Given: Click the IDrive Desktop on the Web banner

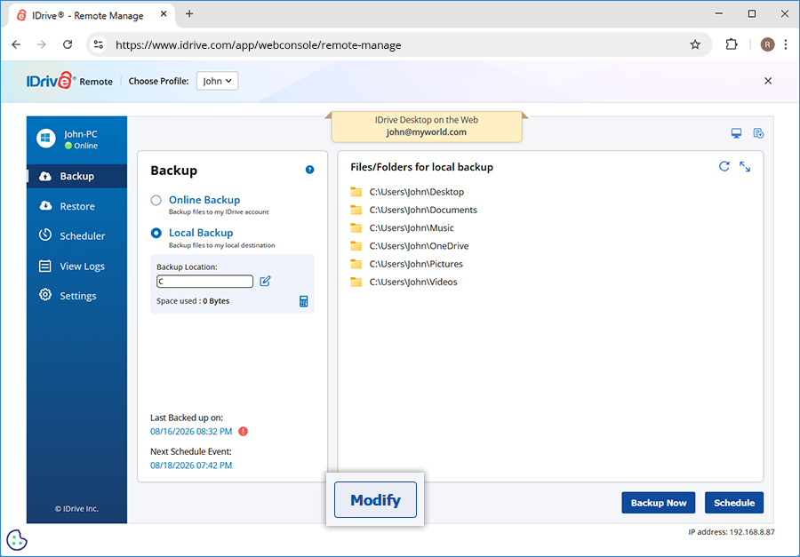Looking at the screenshot, I should click(427, 126).
